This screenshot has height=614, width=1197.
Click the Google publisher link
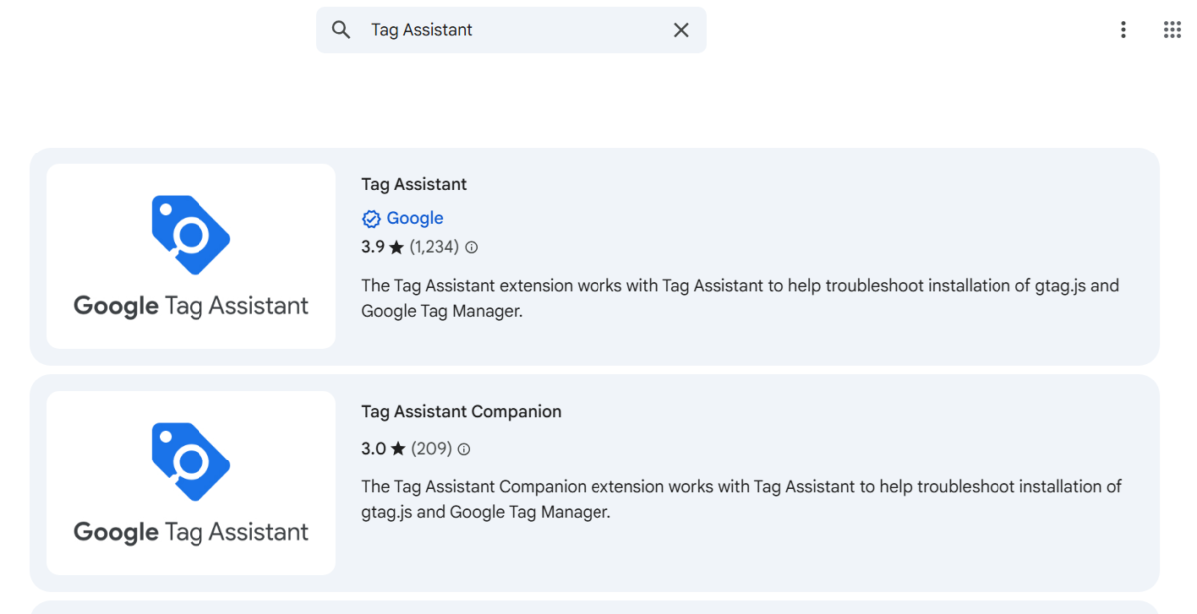pos(415,218)
